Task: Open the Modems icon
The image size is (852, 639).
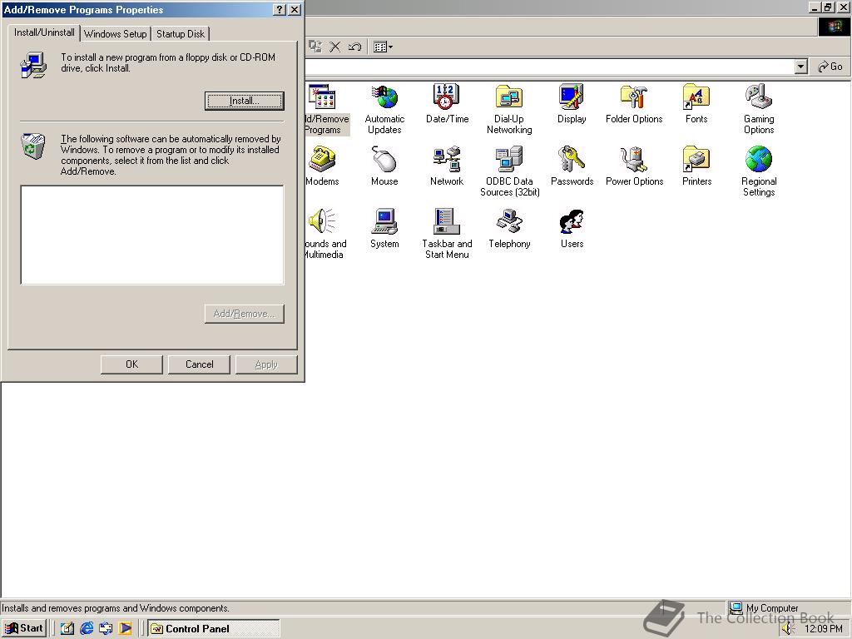Action: tap(322, 166)
